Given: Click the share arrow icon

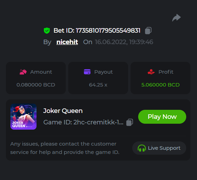Looking at the screenshot, I should pos(176,18).
